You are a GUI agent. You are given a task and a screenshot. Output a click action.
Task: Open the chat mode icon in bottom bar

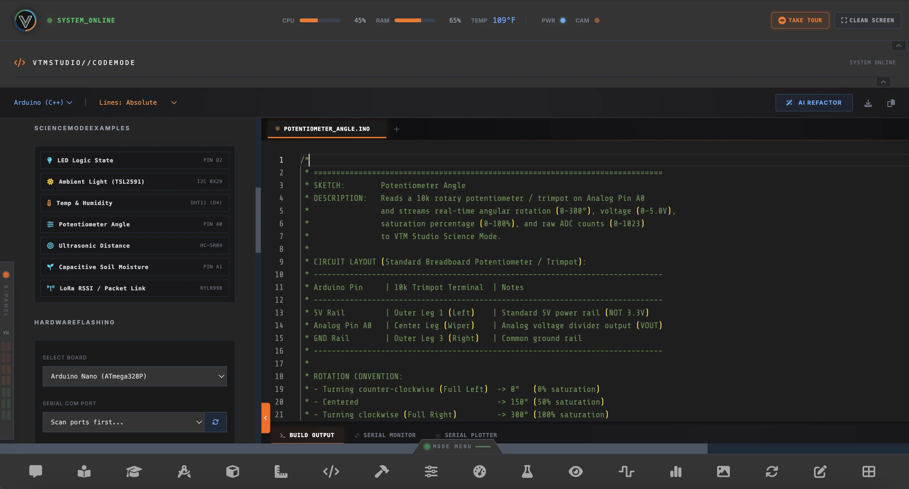click(36, 471)
